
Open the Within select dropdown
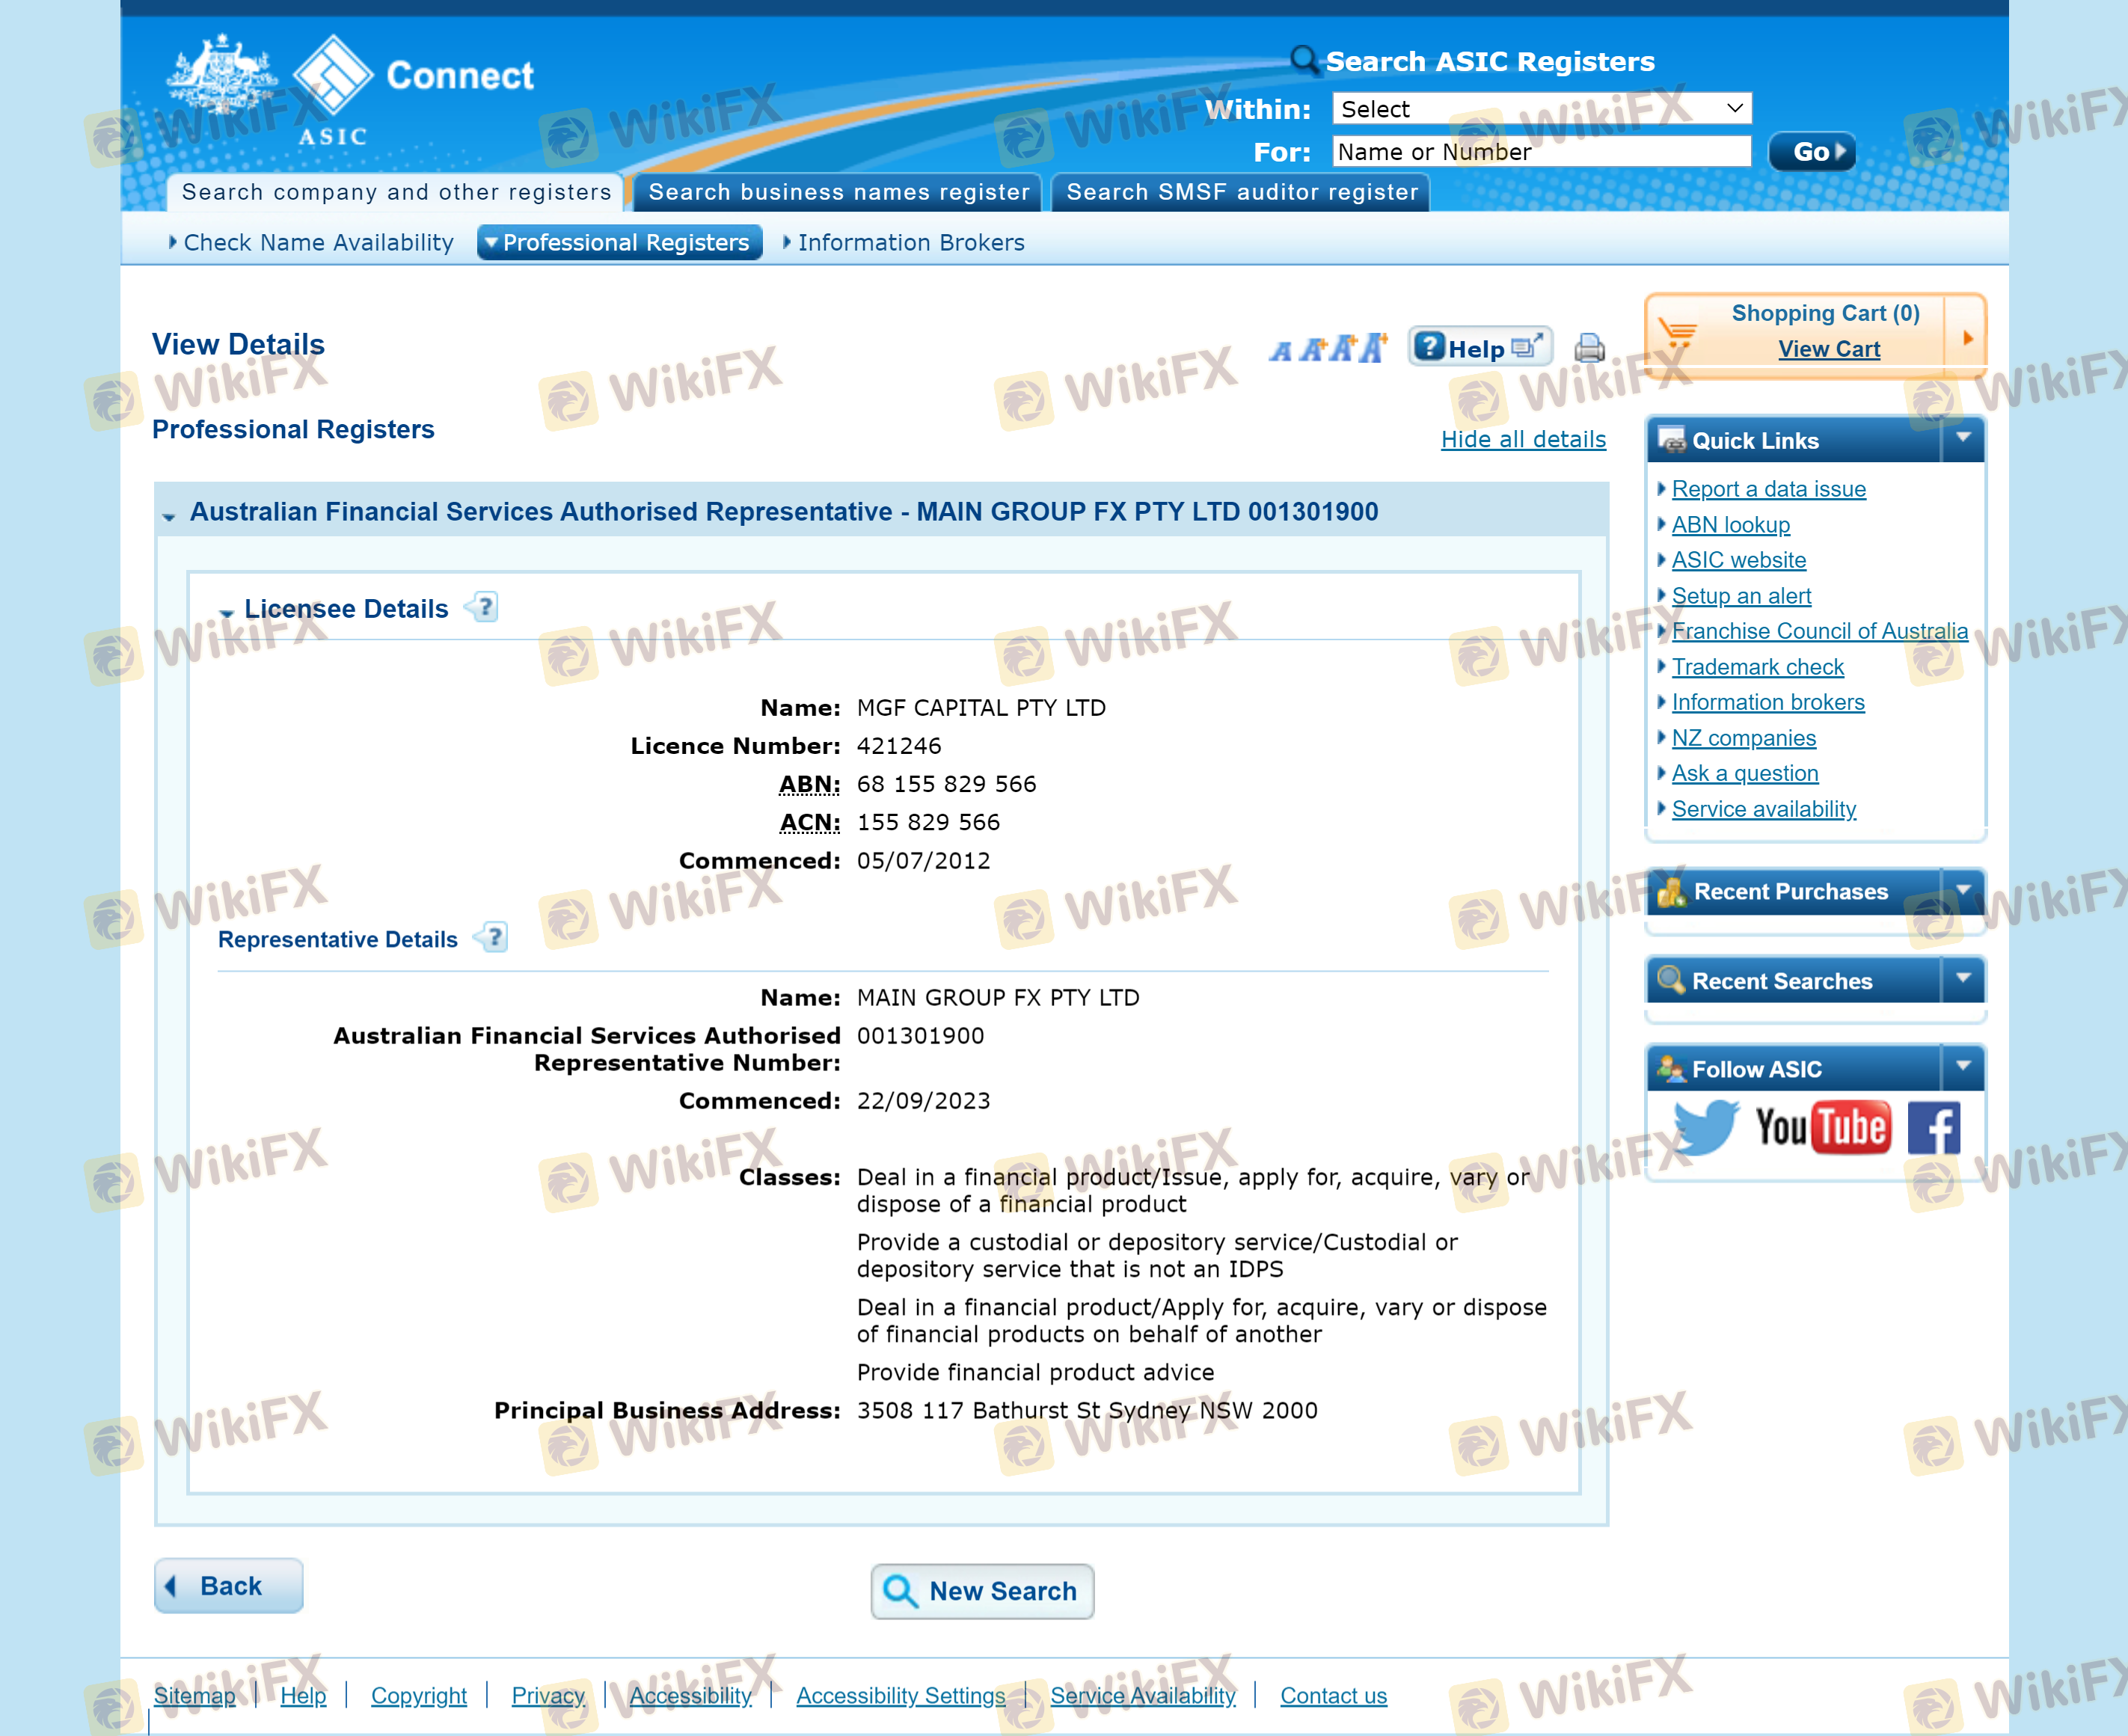pos(1541,108)
